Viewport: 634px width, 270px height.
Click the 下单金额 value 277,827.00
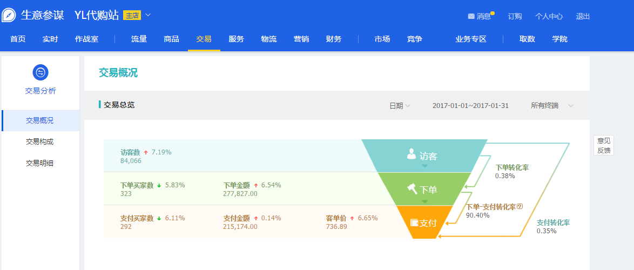tap(240, 194)
